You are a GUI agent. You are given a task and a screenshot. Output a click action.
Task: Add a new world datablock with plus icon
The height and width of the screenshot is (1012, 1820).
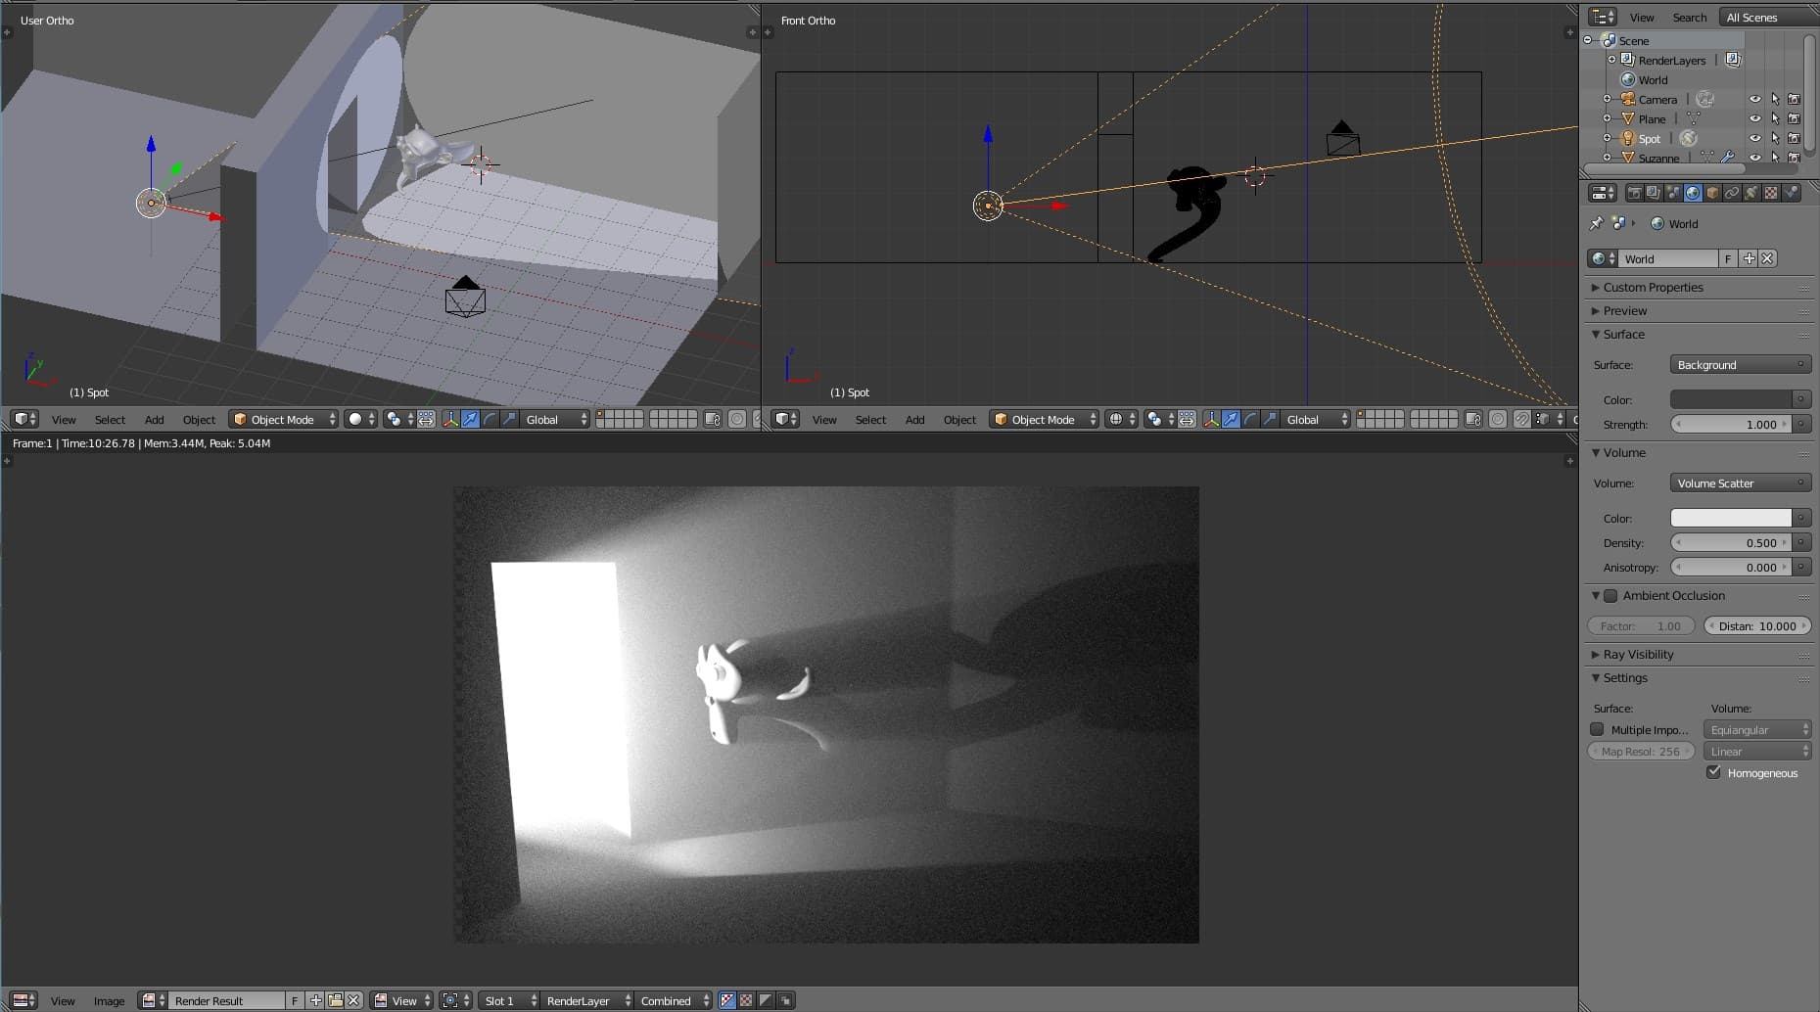coord(1750,258)
